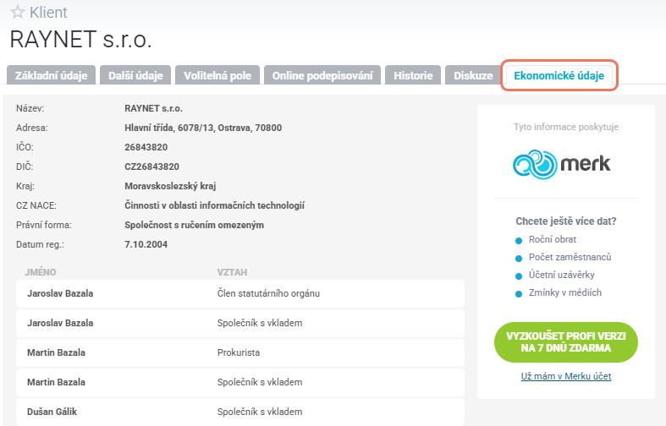Click the Merk logo
666x426 pixels.
click(562, 164)
